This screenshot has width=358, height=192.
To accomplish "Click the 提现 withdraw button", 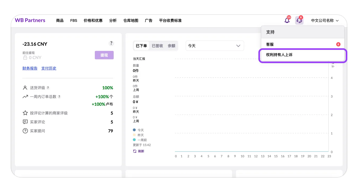I will click(x=104, y=55).
